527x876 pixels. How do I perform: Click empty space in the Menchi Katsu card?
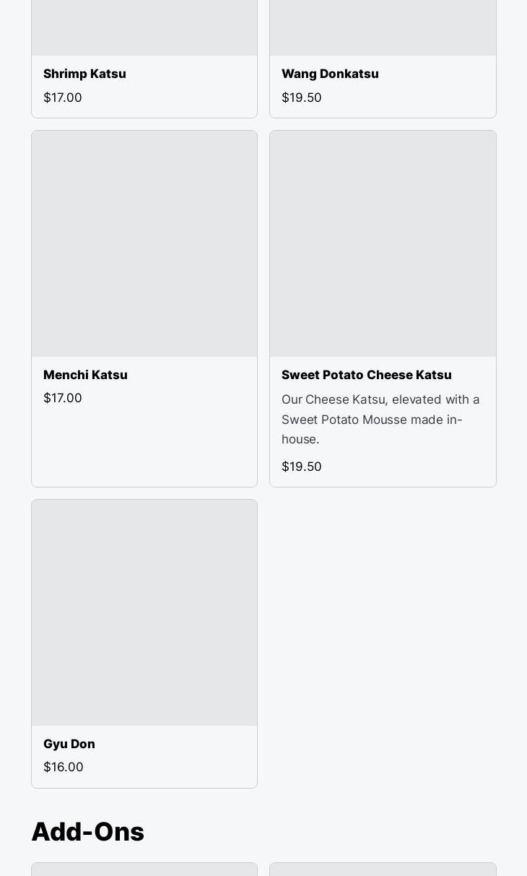[x=144, y=448]
